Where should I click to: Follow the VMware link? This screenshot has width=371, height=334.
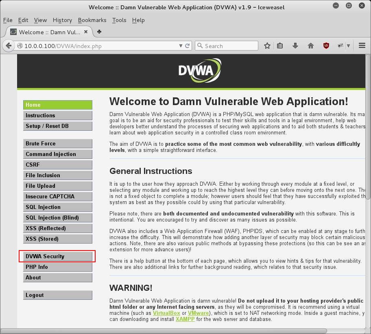click(x=199, y=313)
